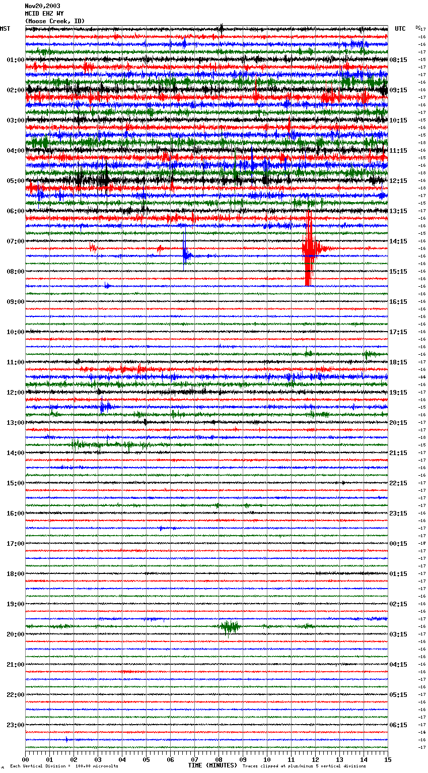The width and height of the screenshot is (428, 773).
Task: Click the "09:15" UTC row label
Action: (x=398, y=90)
